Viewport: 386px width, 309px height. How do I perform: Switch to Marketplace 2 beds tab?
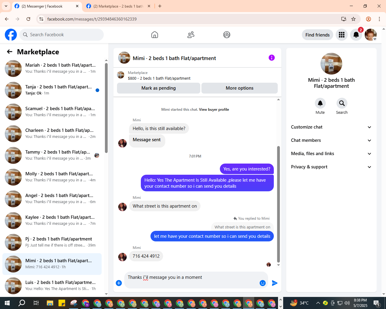point(118,6)
